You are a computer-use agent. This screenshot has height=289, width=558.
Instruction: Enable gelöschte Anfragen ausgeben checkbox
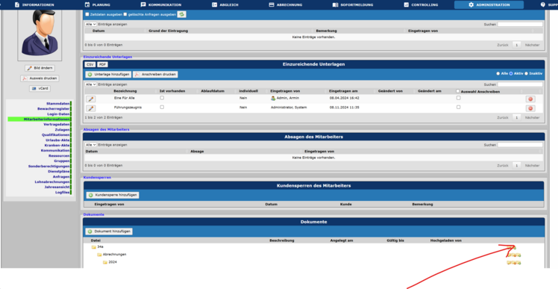(125, 14)
